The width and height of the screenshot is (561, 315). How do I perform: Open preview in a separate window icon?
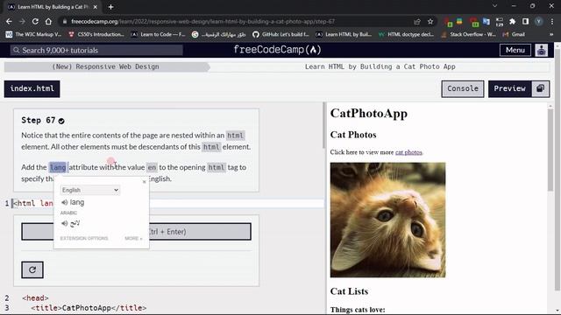click(541, 88)
